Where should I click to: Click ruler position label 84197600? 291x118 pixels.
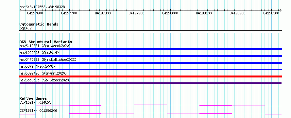(x=35, y=13)
